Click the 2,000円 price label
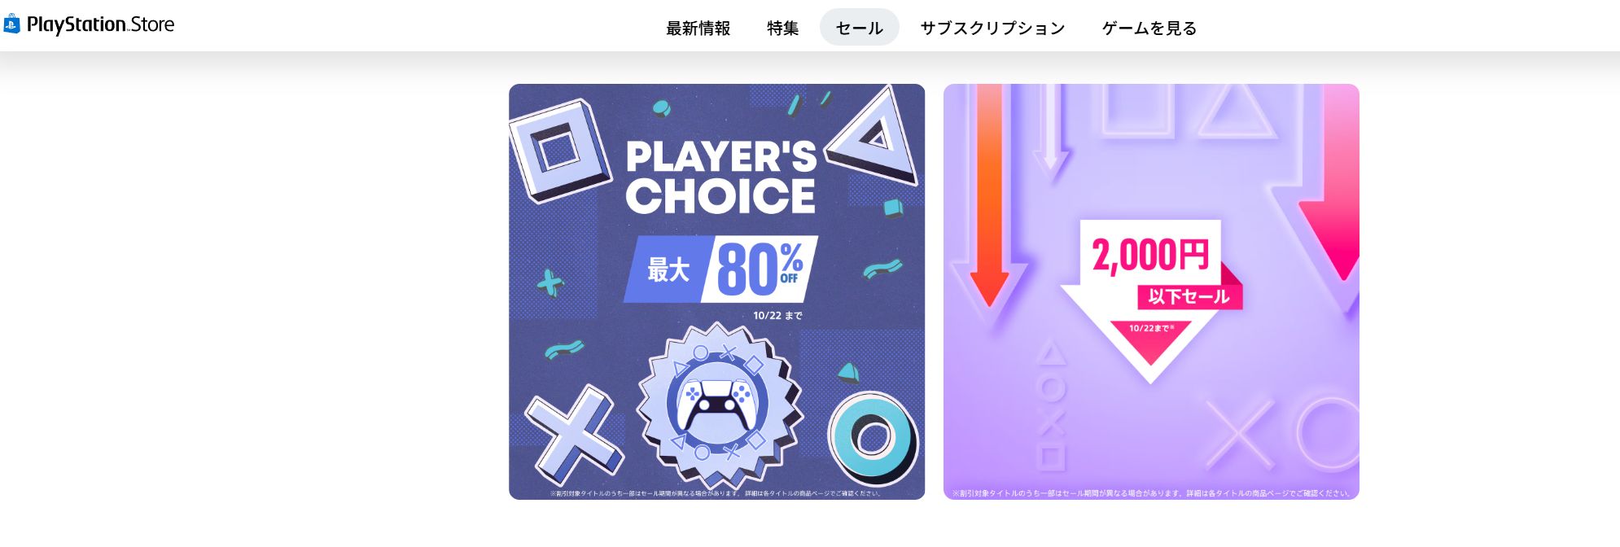1620x547 pixels. (x=1150, y=255)
